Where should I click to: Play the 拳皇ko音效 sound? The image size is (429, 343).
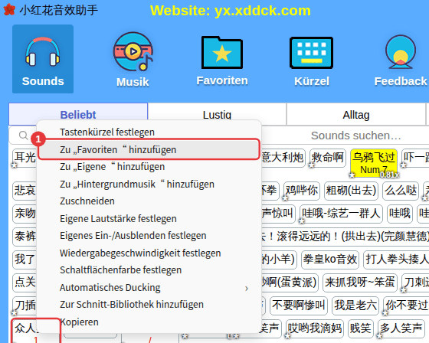tap(330, 259)
